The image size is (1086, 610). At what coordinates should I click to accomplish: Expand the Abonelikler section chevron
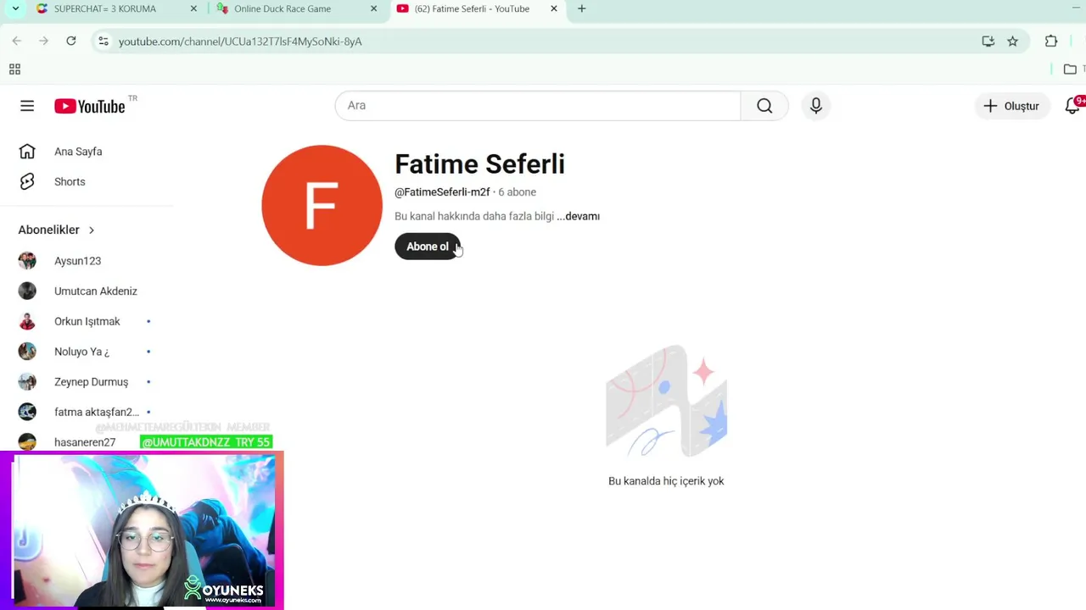click(x=92, y=230)
